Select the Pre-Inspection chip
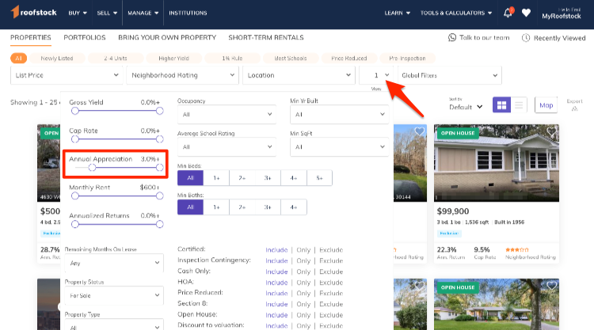 [407, 59]
